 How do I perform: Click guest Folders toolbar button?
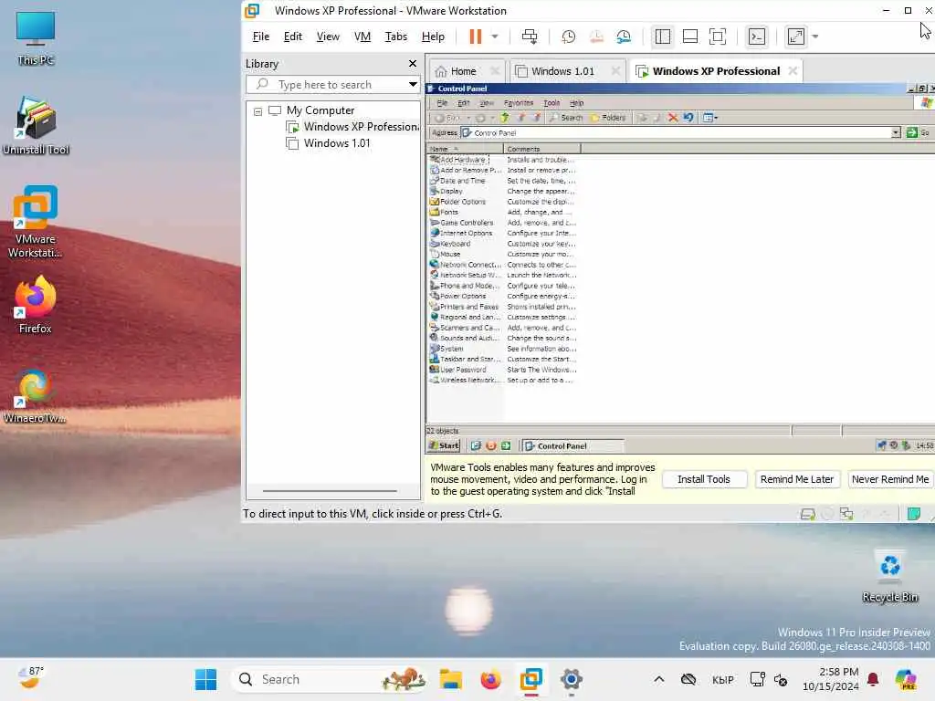point(608,118)
